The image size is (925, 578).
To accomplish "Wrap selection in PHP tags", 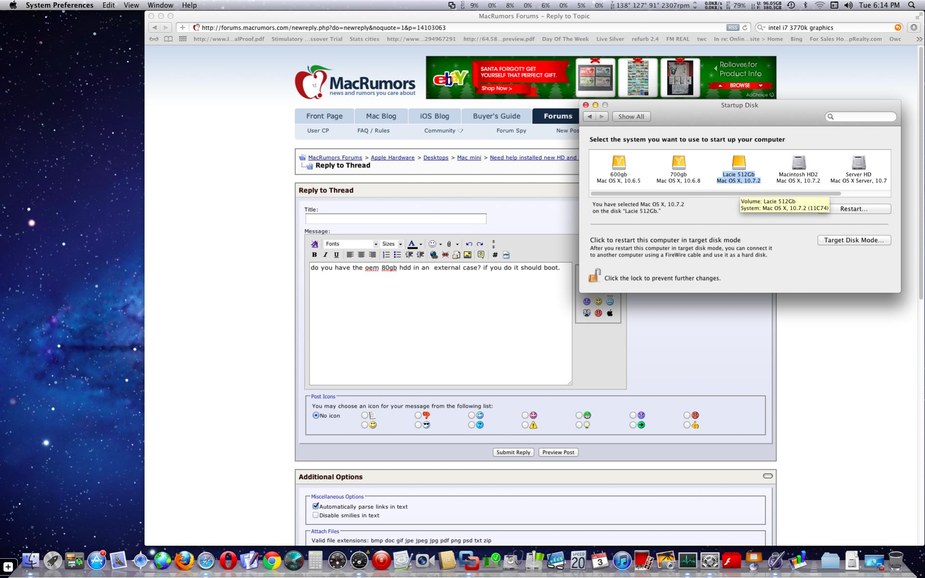I will point(506,255).
